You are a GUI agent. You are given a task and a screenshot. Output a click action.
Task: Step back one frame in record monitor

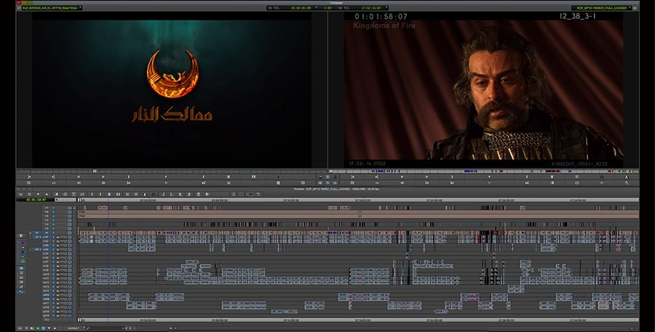[x=402, y=177]
